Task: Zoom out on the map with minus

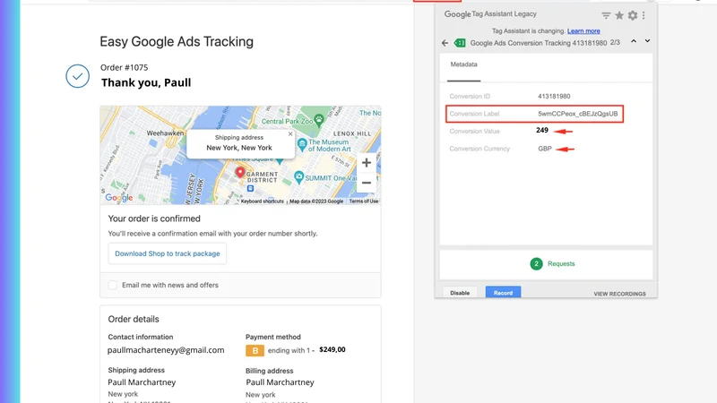Action: (x=367, y=183)
